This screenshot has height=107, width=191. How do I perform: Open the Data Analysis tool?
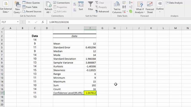174,3
